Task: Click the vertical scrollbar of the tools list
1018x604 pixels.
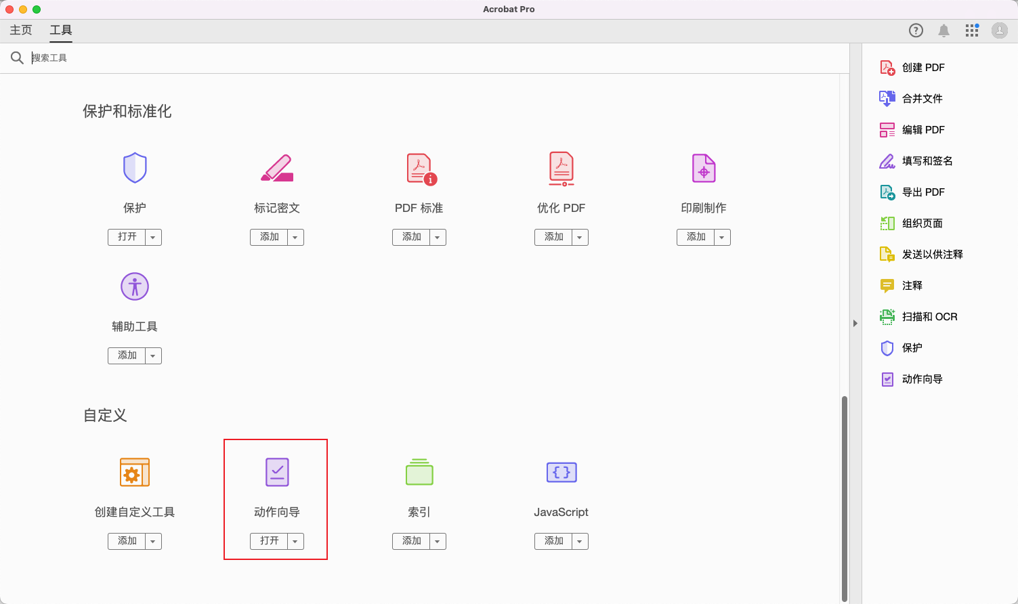Action: pyautogui.click(x=844, y=498)
